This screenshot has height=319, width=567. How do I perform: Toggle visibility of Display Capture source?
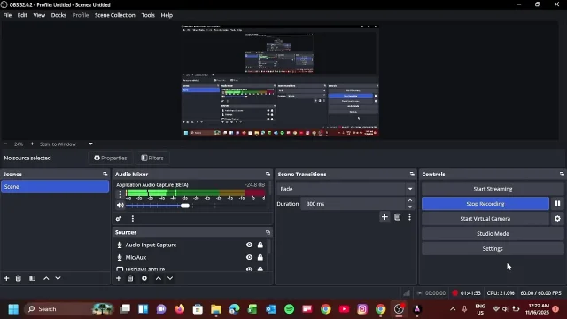[x=250, y=269]
